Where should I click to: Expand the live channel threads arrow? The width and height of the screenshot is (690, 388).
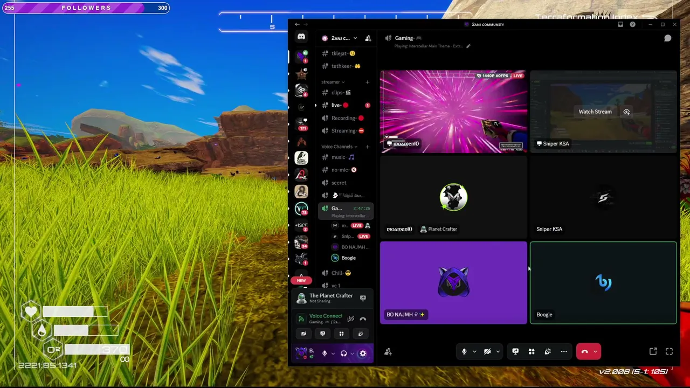(316, 106)
